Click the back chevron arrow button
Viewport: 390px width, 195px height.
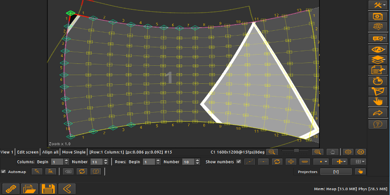(66, 188)
